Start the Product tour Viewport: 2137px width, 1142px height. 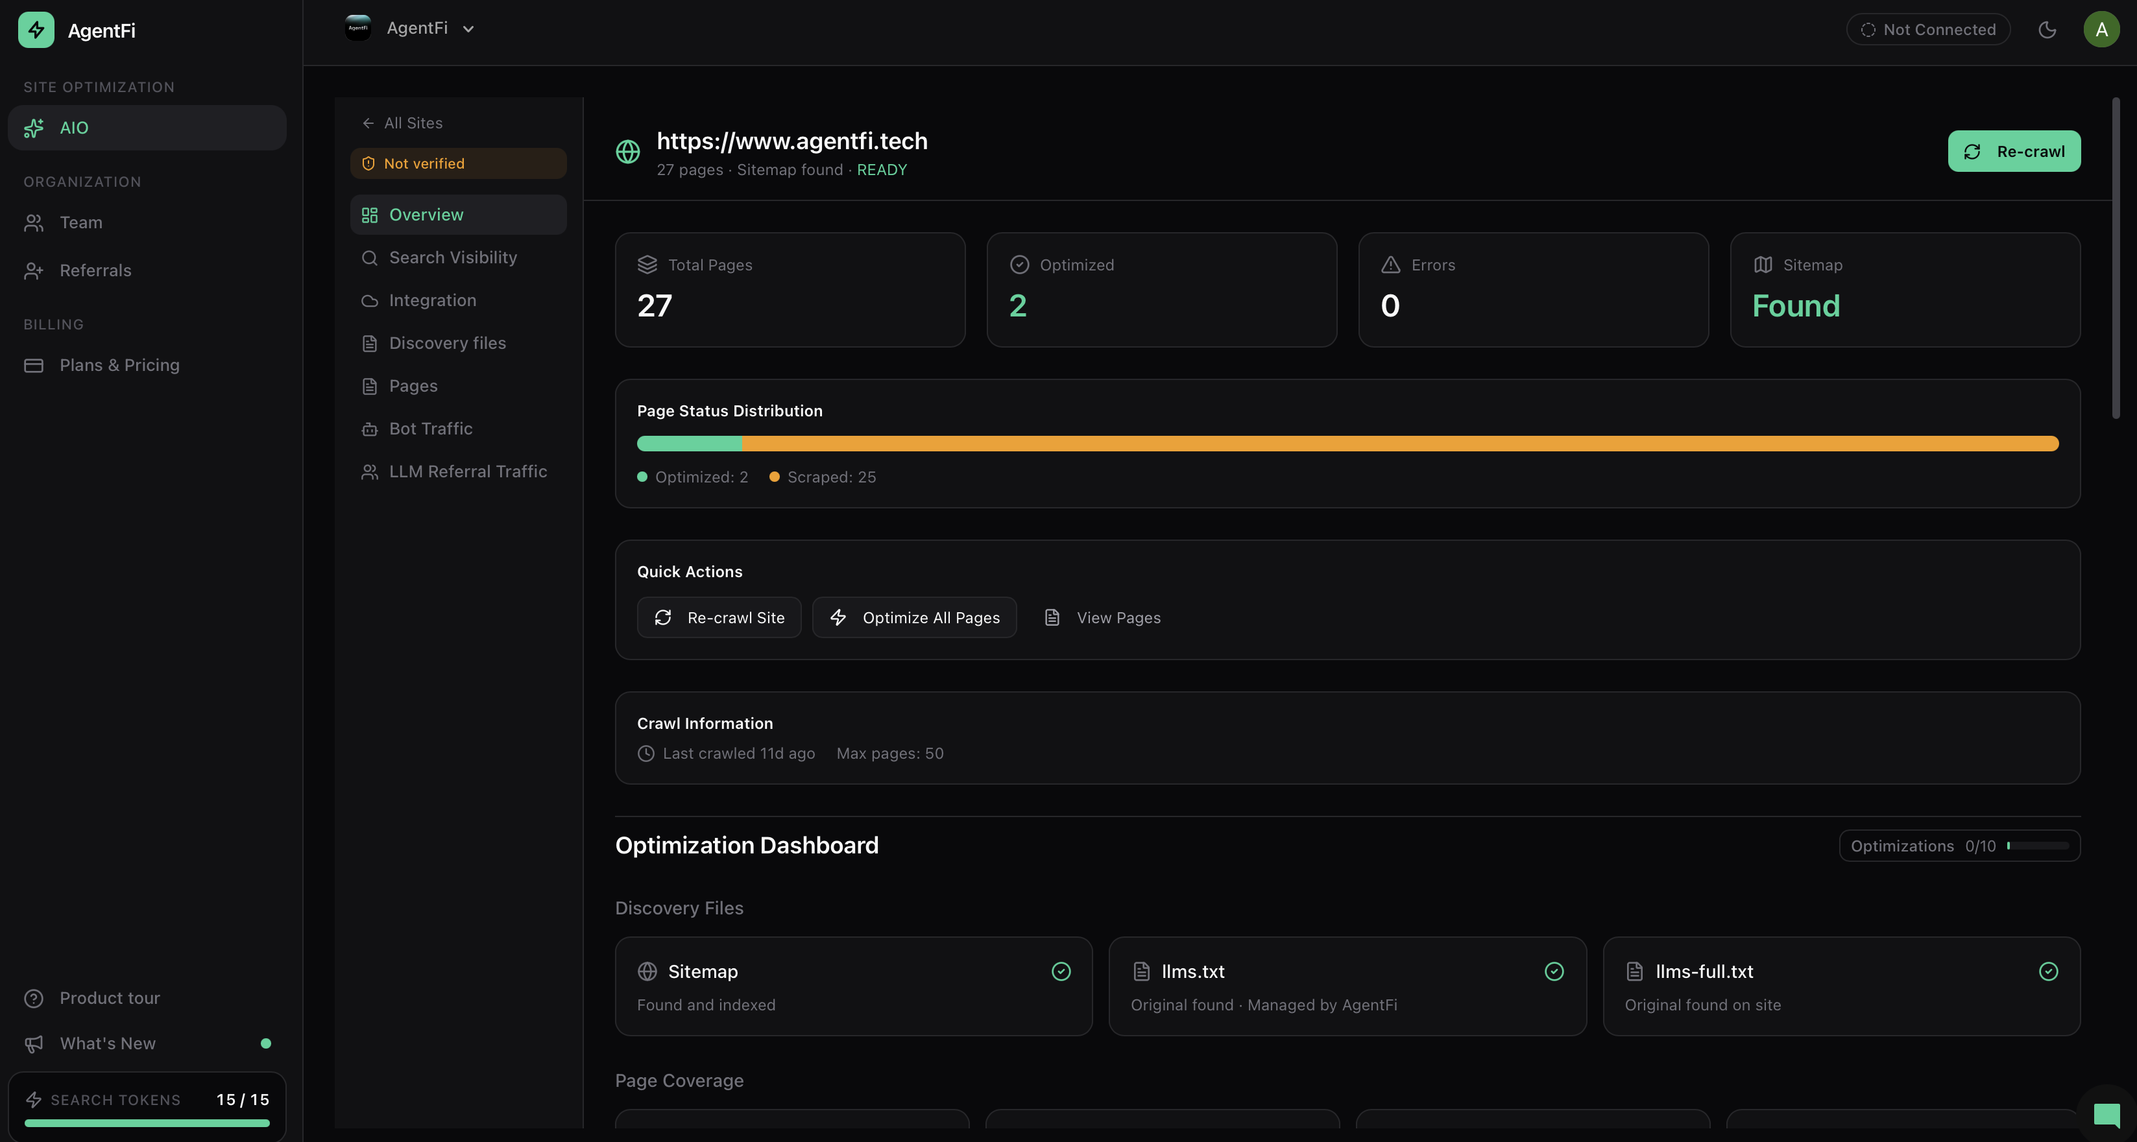[x=148, y=997]
